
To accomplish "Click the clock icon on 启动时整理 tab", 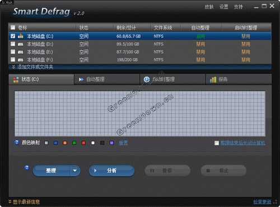I will point(147,79).
